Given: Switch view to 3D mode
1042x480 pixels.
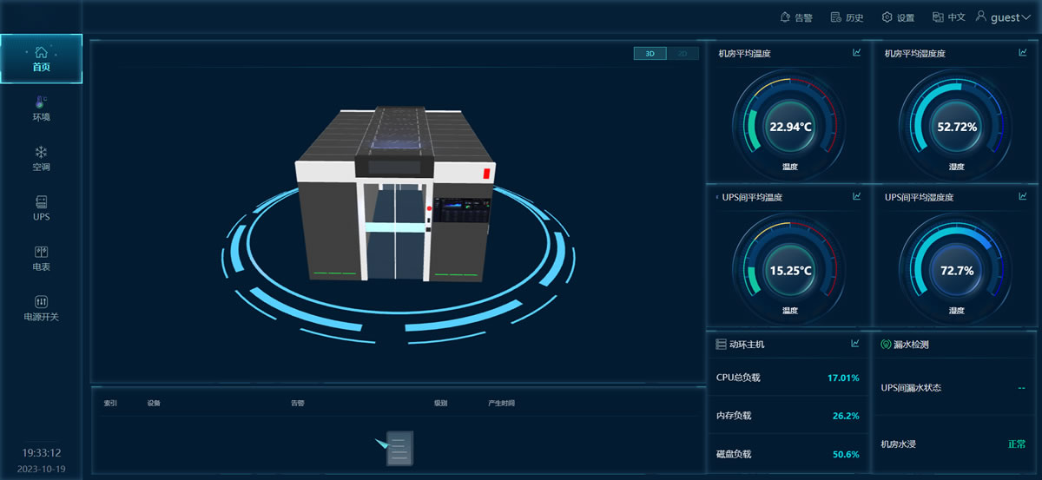Looking at the screenshot, I should 650,54.
